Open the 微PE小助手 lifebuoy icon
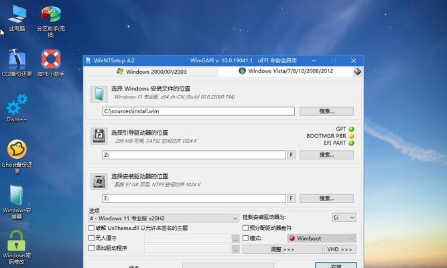 tap(51, 63)
